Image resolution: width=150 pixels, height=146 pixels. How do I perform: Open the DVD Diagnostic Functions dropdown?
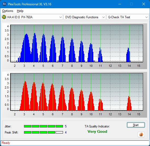click(85, 17)
